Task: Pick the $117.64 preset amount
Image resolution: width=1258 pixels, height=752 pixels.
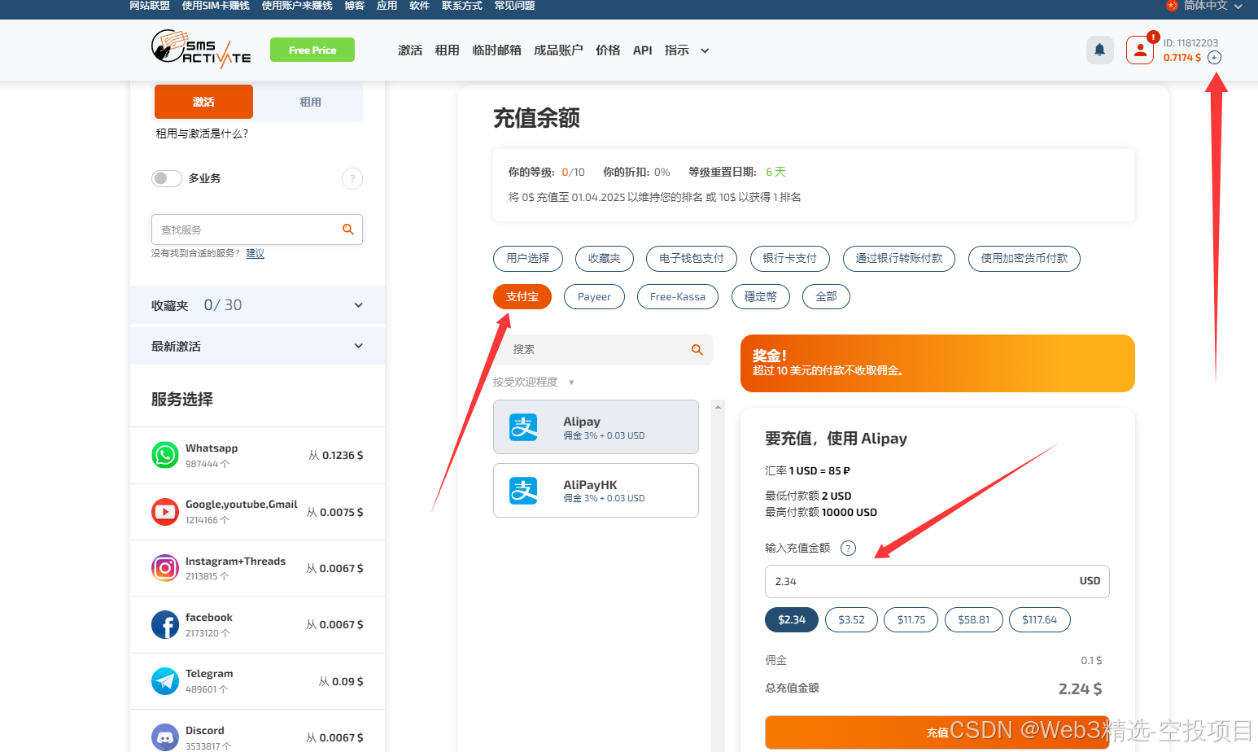Action: (x=1040, y=620)
